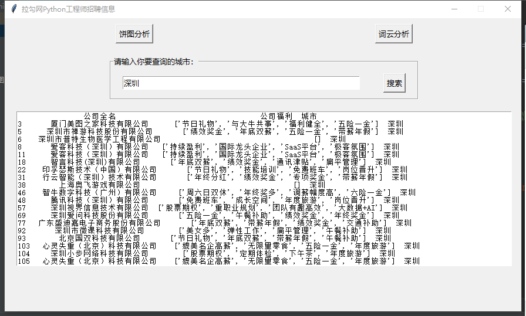Select row 深圳市微课科技有限公司
526x316 pixels.
point(205,231)
